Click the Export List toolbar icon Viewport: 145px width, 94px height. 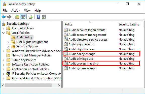click(31, 17)
